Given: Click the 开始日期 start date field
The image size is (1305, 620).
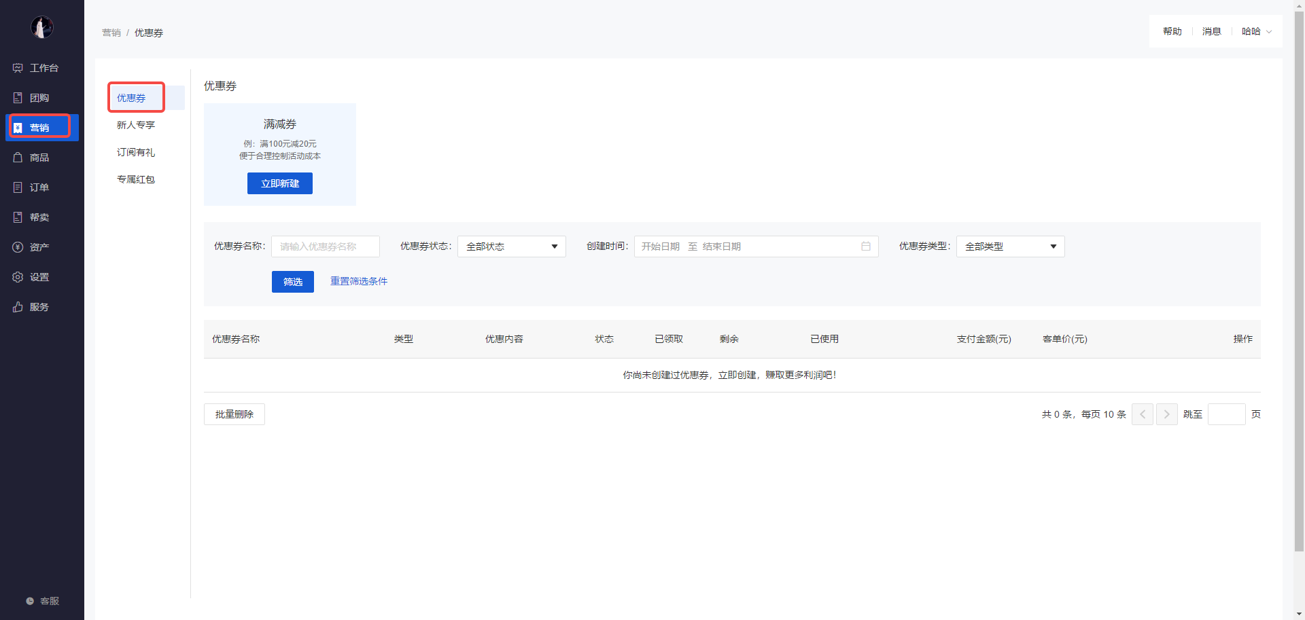Looking at the screenshot, I should (x=661, y=247).
